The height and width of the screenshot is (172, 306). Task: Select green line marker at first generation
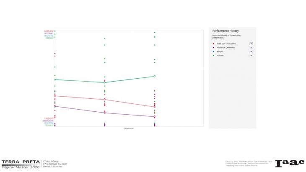point(55,80)
